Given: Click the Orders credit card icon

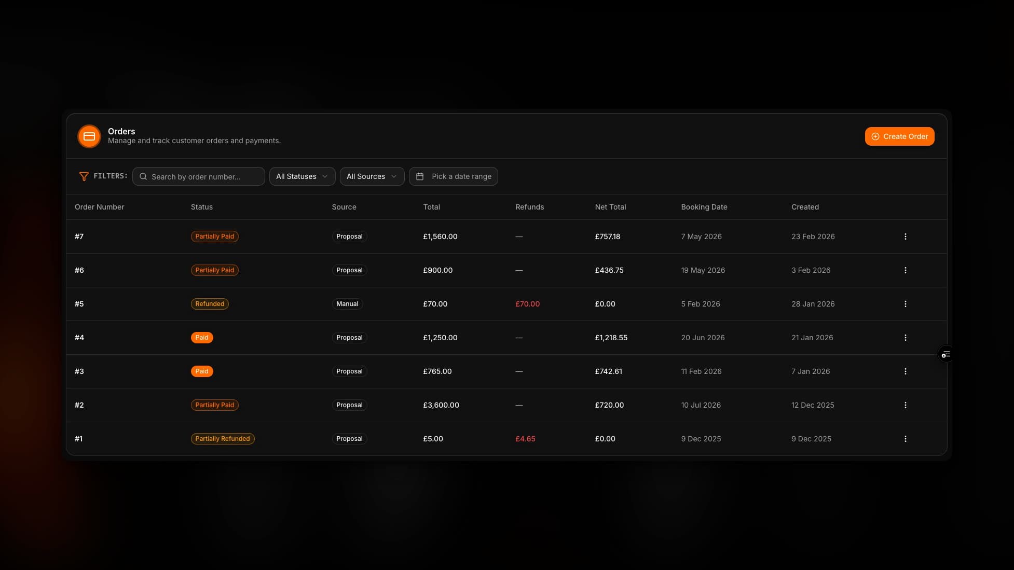Looking at the screenshot, I should (89, 136).
